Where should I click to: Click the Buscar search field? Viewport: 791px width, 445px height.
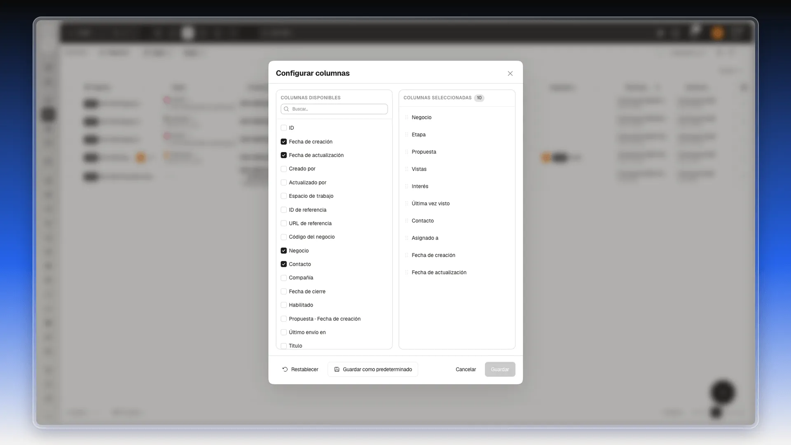tap(334, 109)
